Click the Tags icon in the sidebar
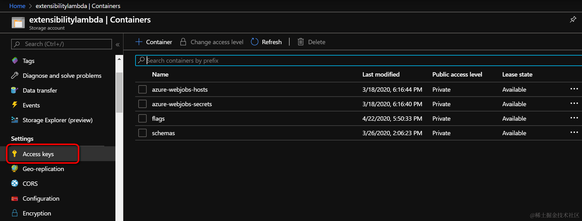The image size is (582, 221). point(15,60)
